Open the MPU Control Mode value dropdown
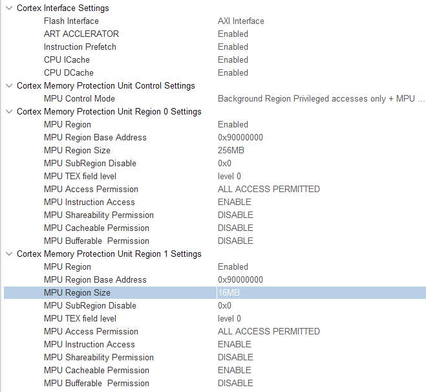426x392 pixels. (x=321, y=98)
